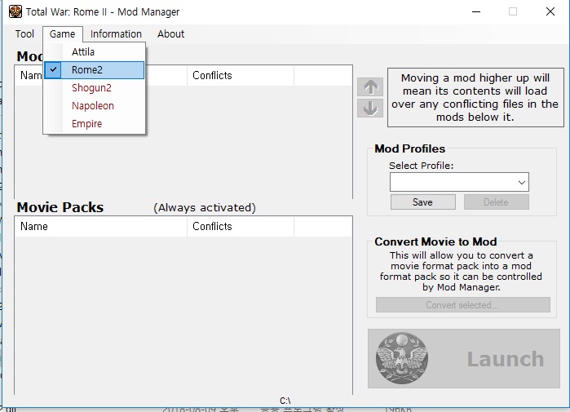Click the move mod down arrow
570x412 pixels.
(x=369, y=108)
